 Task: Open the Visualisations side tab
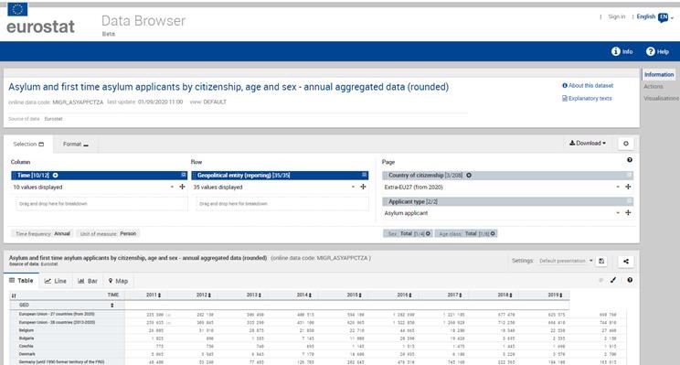tap(661, 99)
